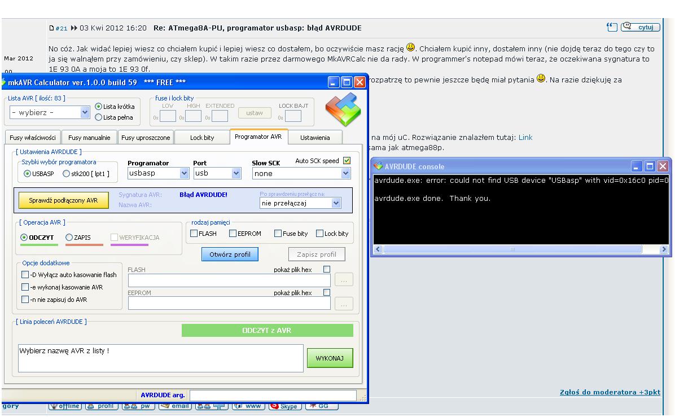The width and height of the screenshot is (675, 417).
Task: Switch to Fusy uproszczone tab
Action: pyautogui.click(x=146, y=137)
